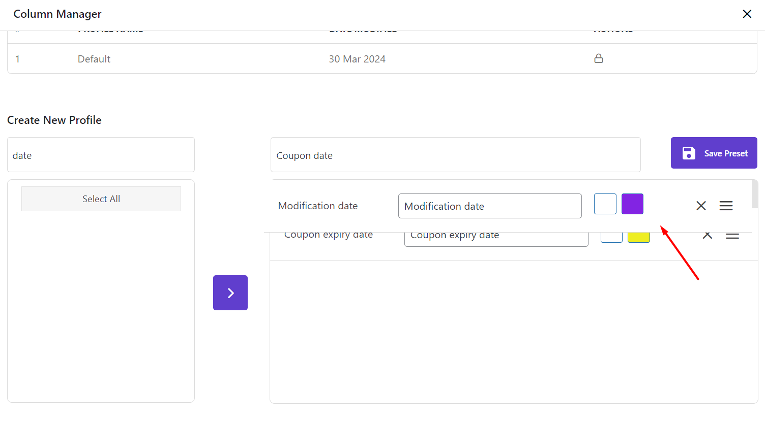Click the 'Modification date' row label text
Screen dimensions: 765x423
point(318,206)
